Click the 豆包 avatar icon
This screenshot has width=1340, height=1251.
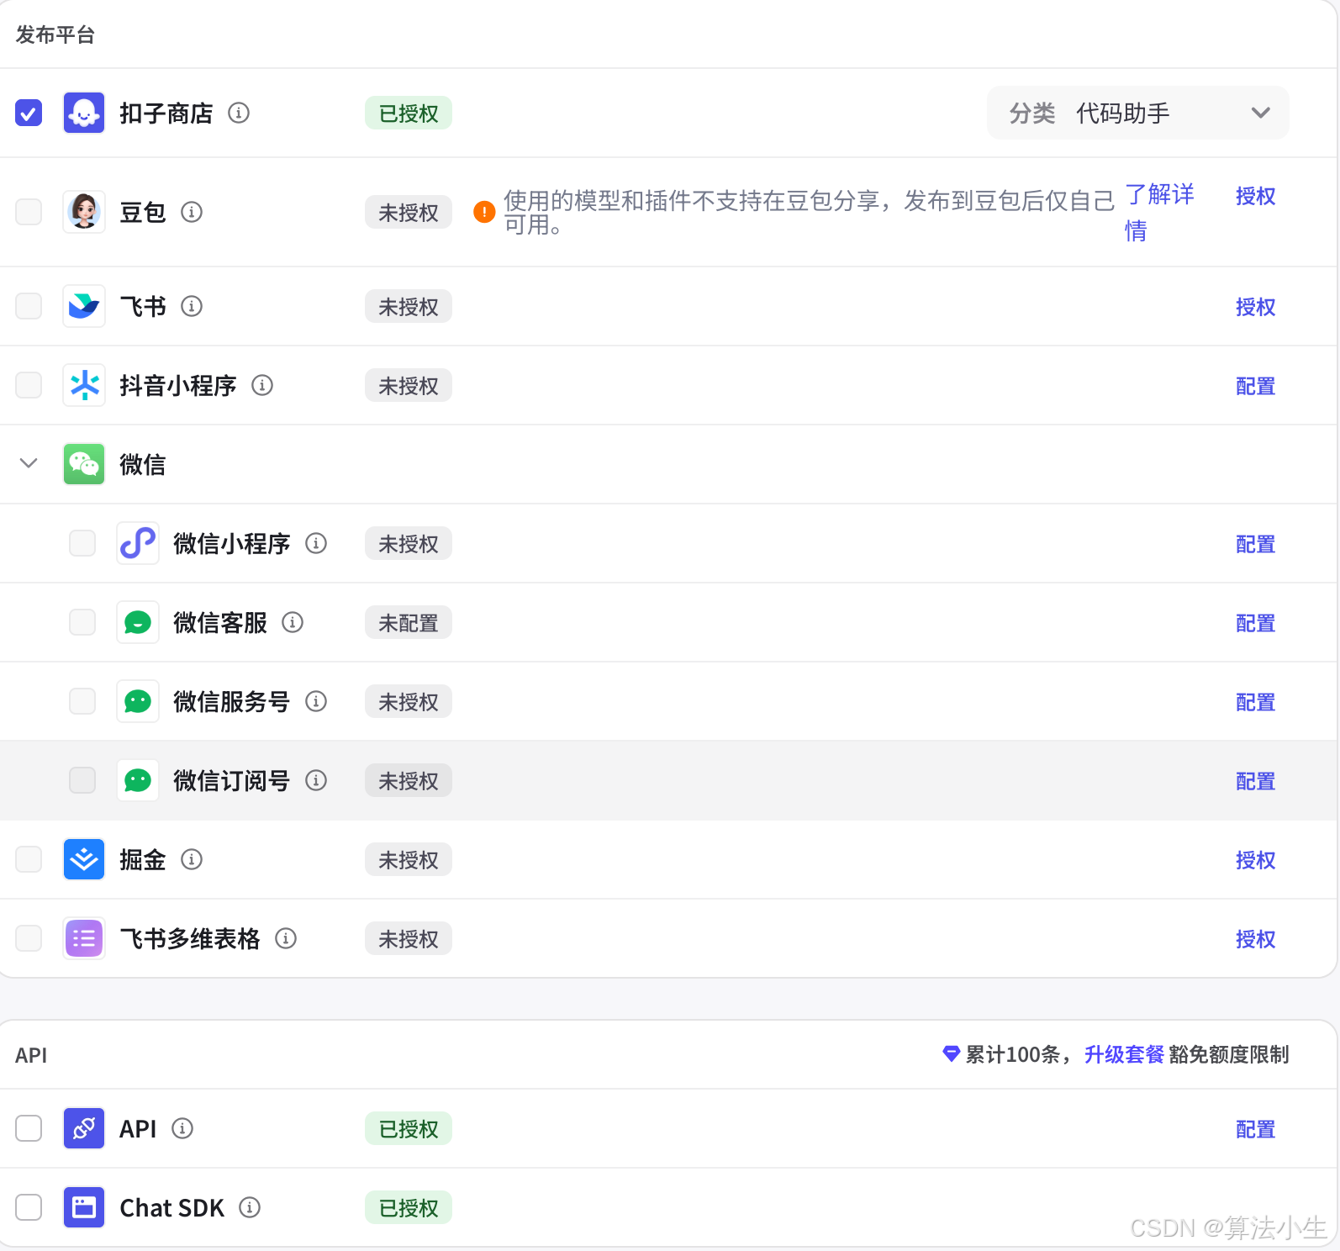tap(84, 212)
